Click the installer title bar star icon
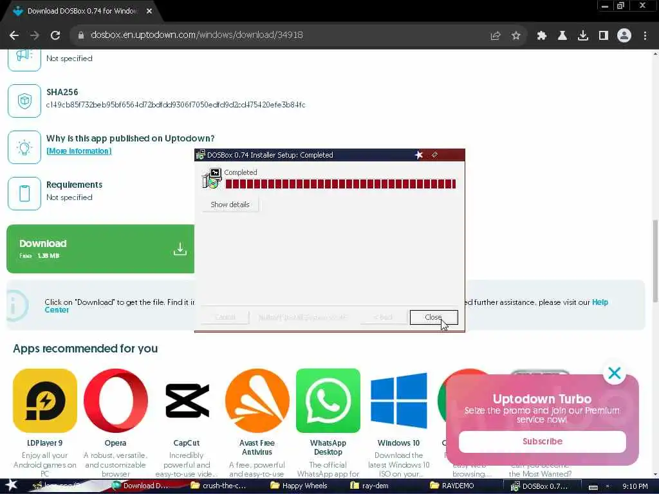The height and width of the screenshot is (494, 659). pos(418,155)
